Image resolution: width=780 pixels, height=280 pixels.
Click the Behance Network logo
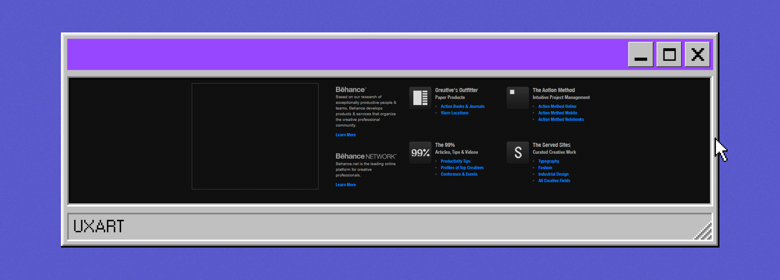coord(366,156)
